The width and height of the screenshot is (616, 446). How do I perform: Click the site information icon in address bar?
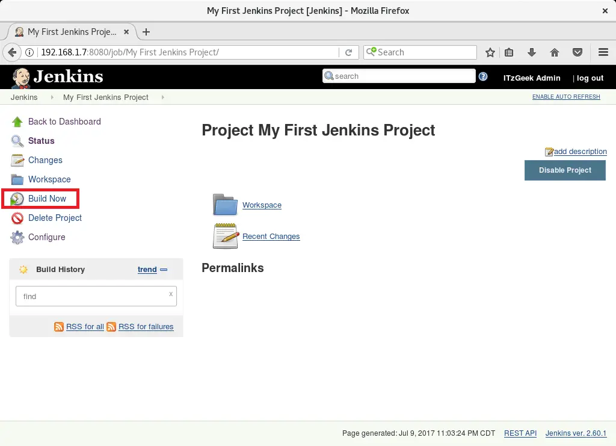point(29,52)
